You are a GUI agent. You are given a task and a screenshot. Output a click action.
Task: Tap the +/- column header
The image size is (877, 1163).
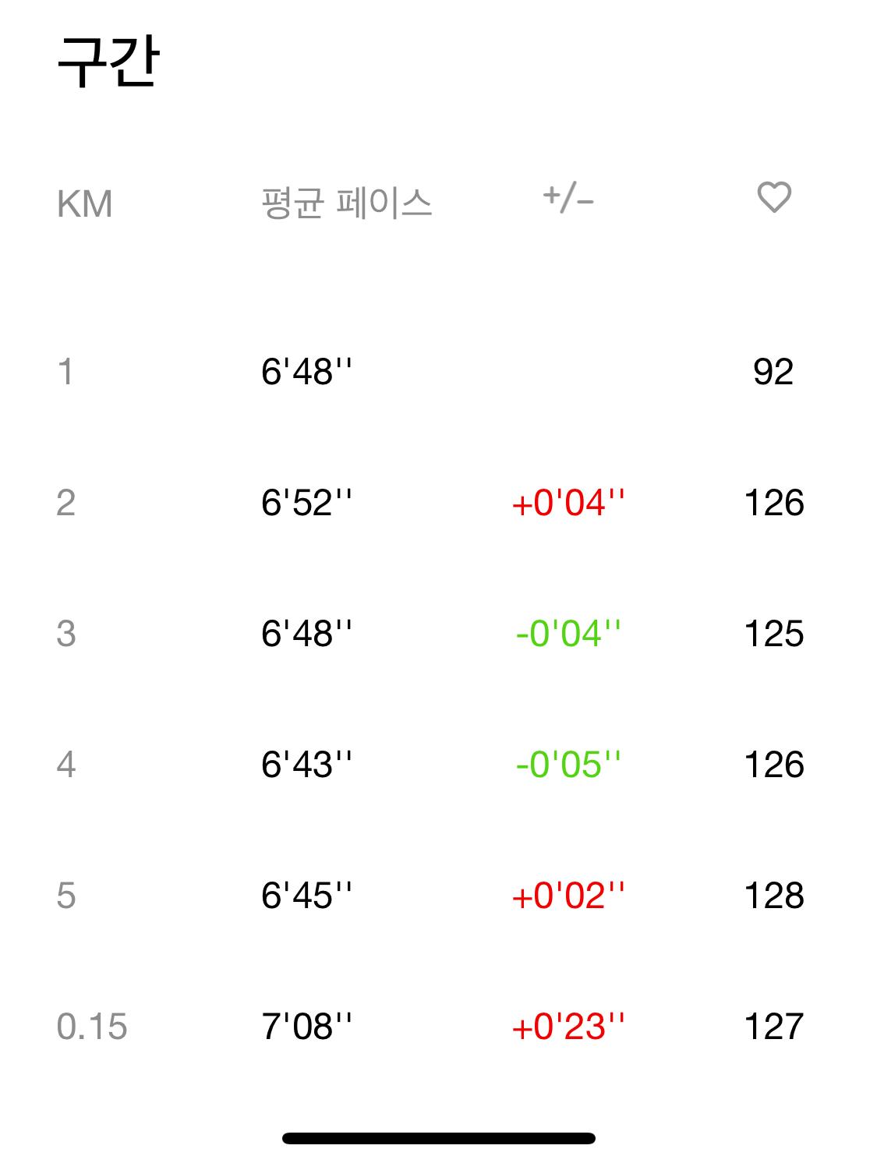coord(568,199)
